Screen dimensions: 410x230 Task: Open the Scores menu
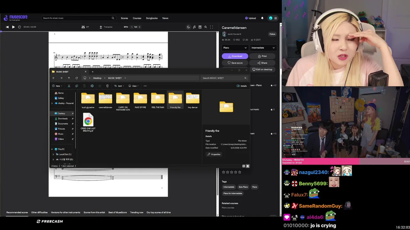pos(124,18)
